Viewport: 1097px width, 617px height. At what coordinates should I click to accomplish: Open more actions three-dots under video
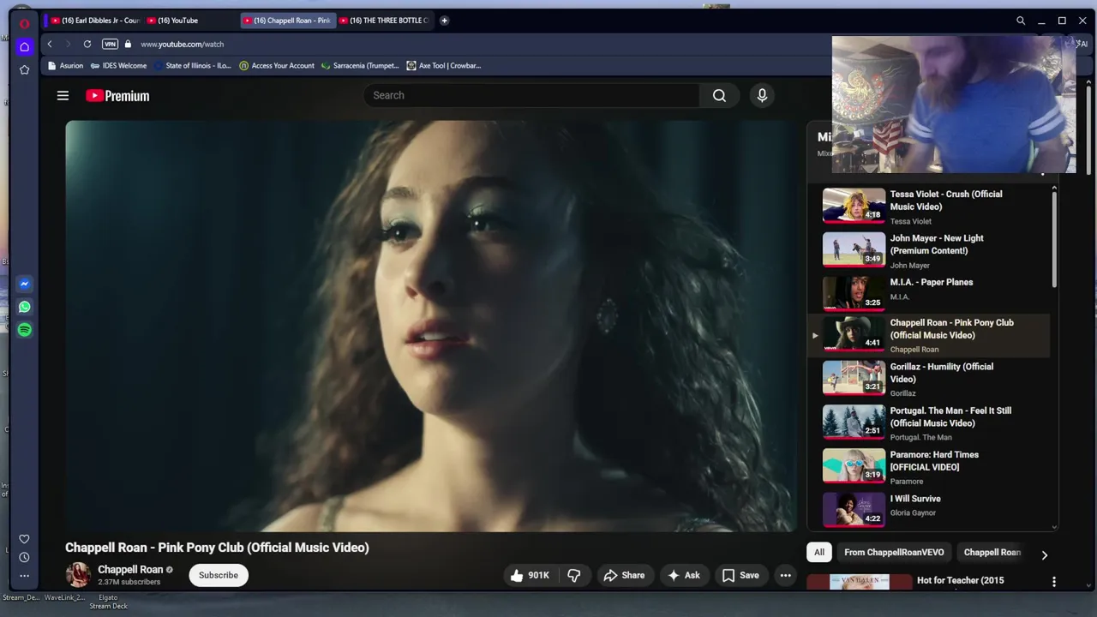click(785, 575)
